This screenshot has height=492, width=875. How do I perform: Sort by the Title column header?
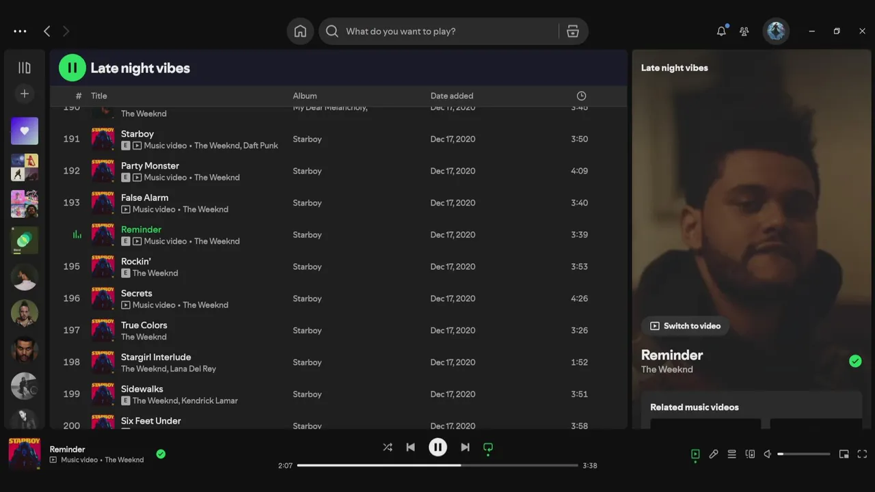(x=99, y=96)
